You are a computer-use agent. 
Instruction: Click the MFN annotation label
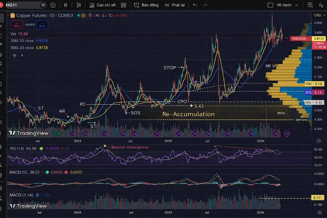[x=281, y=113]
